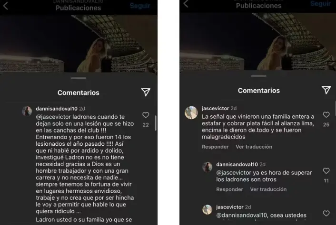The width and height of the screenshot is (336, 225).
Task: Grab the drag handle above left Comentarios
Action: coord(79,78)
